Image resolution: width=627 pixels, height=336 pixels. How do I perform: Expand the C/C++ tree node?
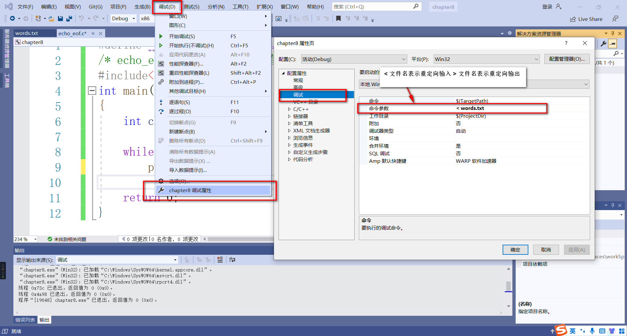point(289,109)
